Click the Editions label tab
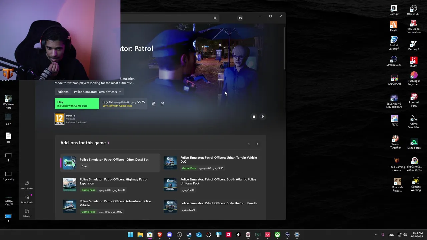The height and width of the screenshot is (240, 427). tap(63, 92)
